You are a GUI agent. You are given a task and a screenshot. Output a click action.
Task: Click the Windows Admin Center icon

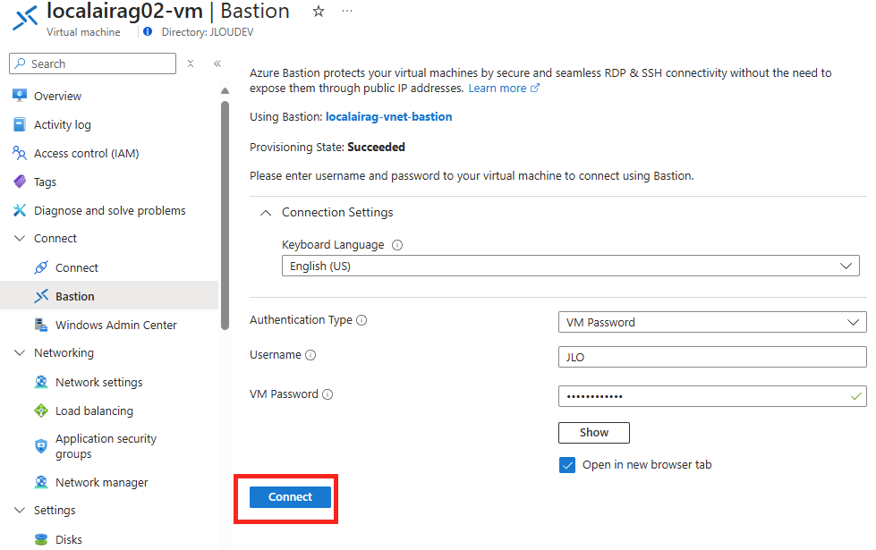41,325
